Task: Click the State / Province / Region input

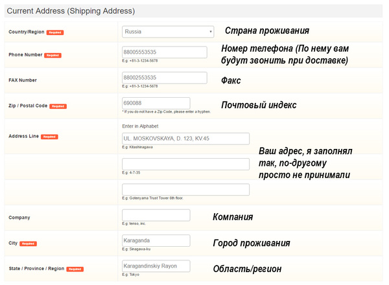Action: tap(156, 266)
